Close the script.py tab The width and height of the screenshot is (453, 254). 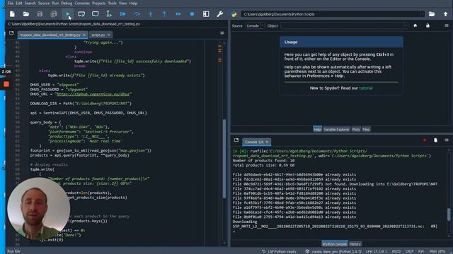click(108, 35)
